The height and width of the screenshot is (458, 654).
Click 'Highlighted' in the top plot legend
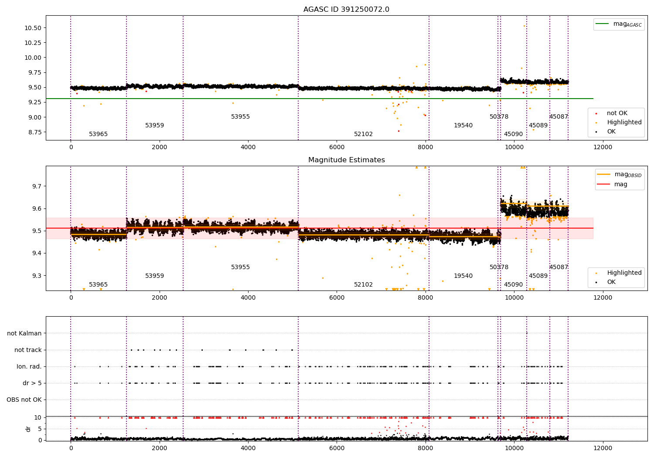[624, 123]
